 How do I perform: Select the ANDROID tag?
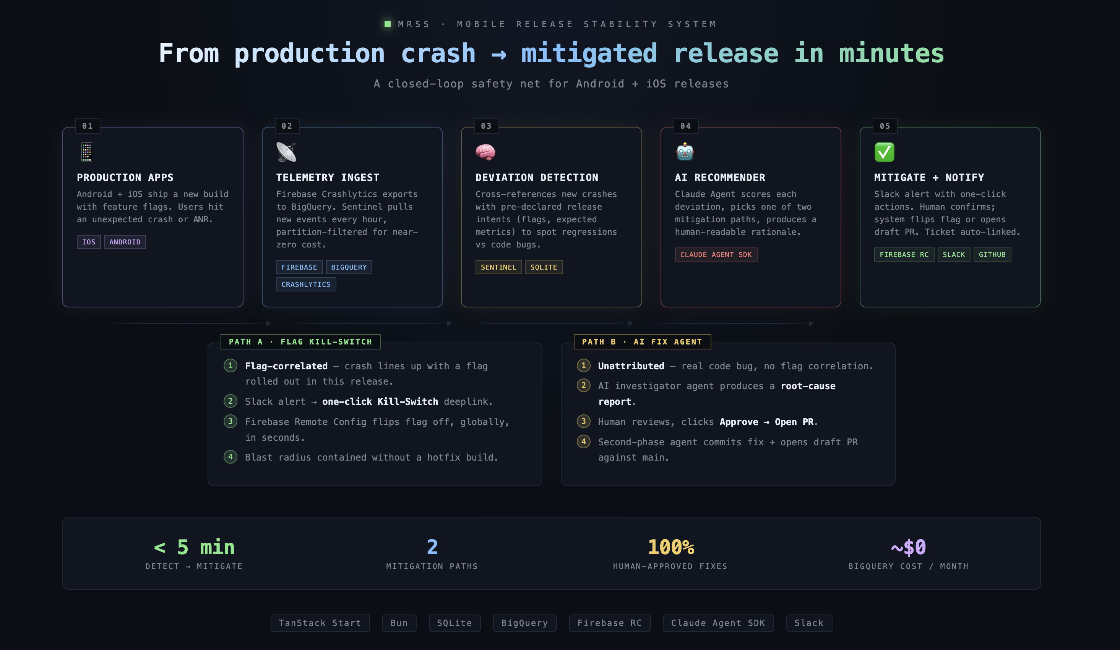point(125,242)
